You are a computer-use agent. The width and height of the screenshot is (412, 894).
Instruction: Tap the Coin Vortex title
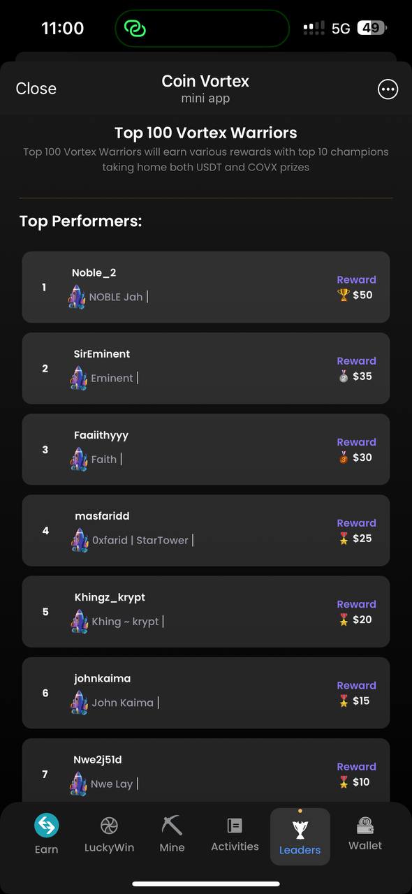(x=205, y=80)
